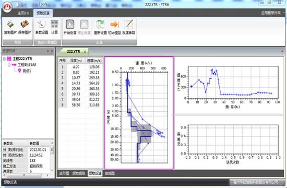The image size is (287, 188).
Task: Click the round red application menu button
Action: [7, 7]
